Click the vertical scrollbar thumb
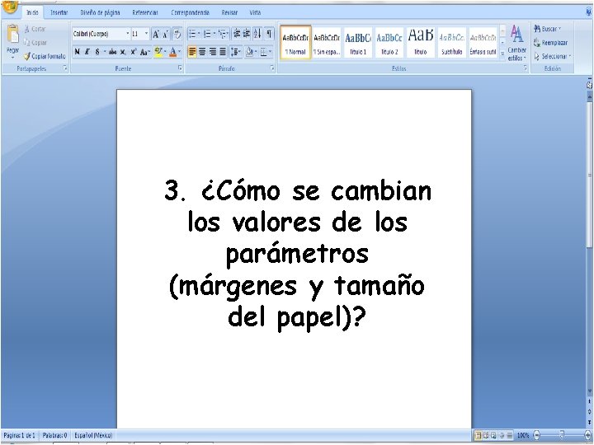The image size is (594, 445). coord(589,174)
